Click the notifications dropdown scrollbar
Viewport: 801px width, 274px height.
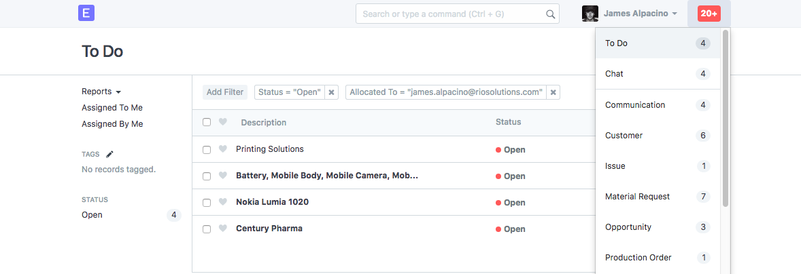(x=726, y=118)
